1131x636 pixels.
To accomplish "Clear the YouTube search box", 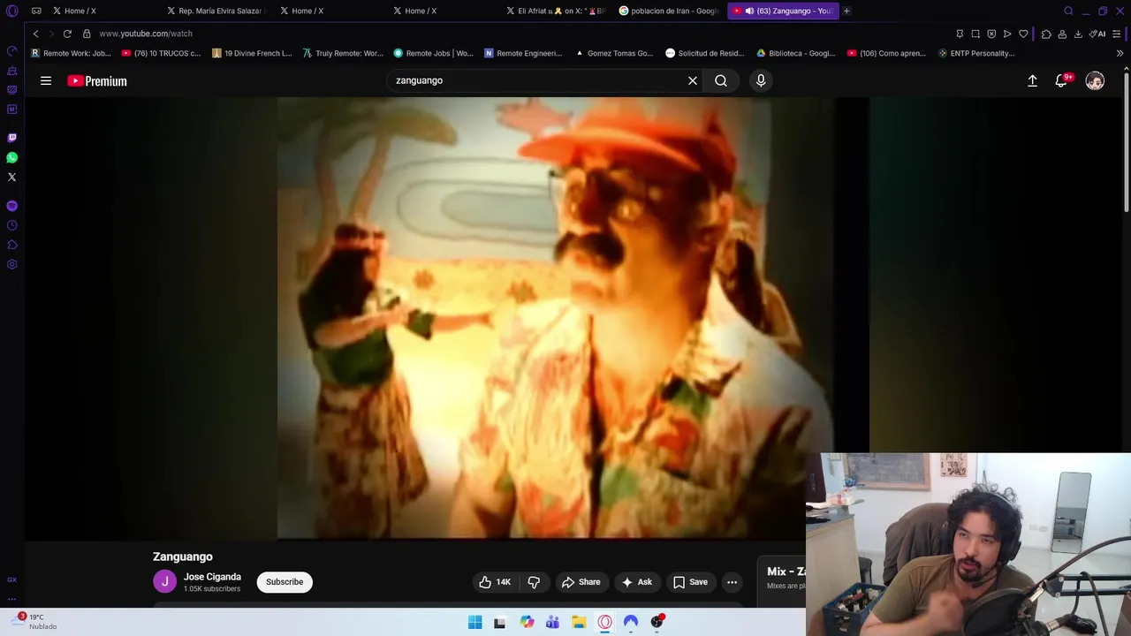I will [693, 80].
